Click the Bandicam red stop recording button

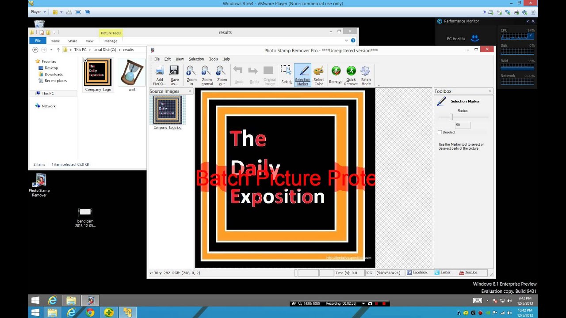point(384,303)
